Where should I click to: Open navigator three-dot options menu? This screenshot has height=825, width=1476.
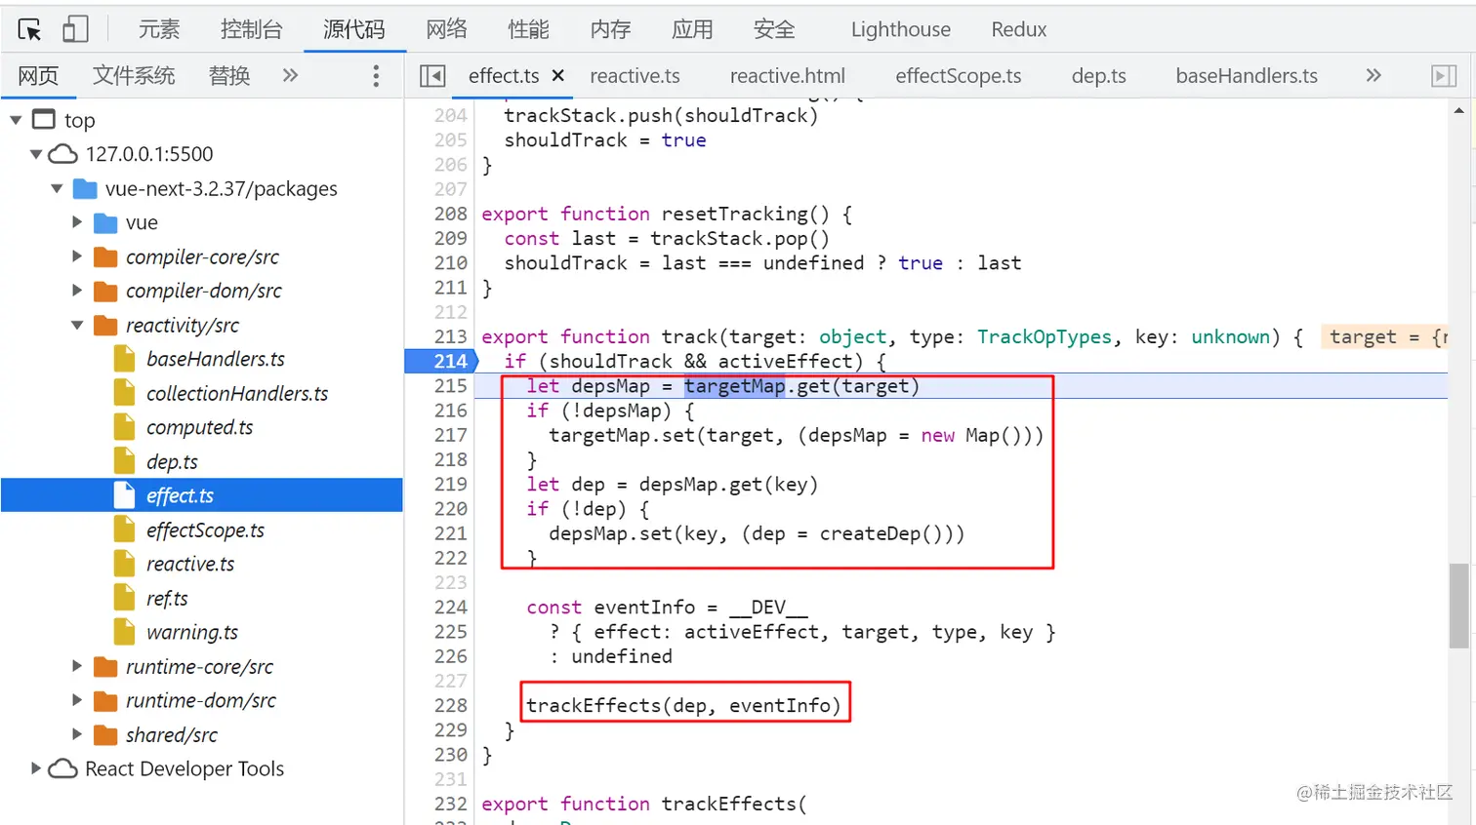(x=376, y=76)
